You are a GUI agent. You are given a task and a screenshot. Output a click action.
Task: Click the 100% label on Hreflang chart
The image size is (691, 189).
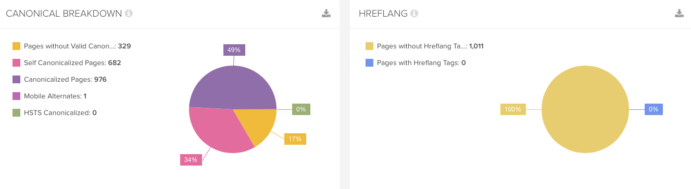click(513, 109)
